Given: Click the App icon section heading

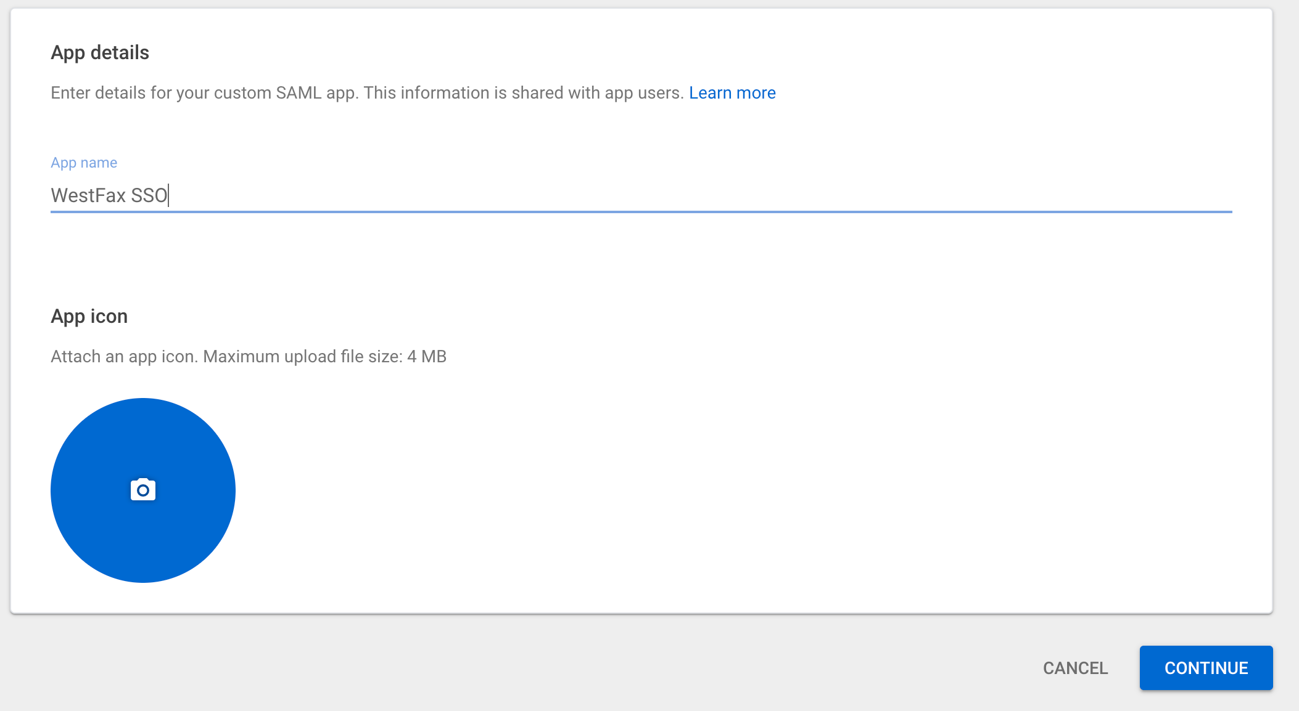Looking at the screenshot, I should click(89, 316).
